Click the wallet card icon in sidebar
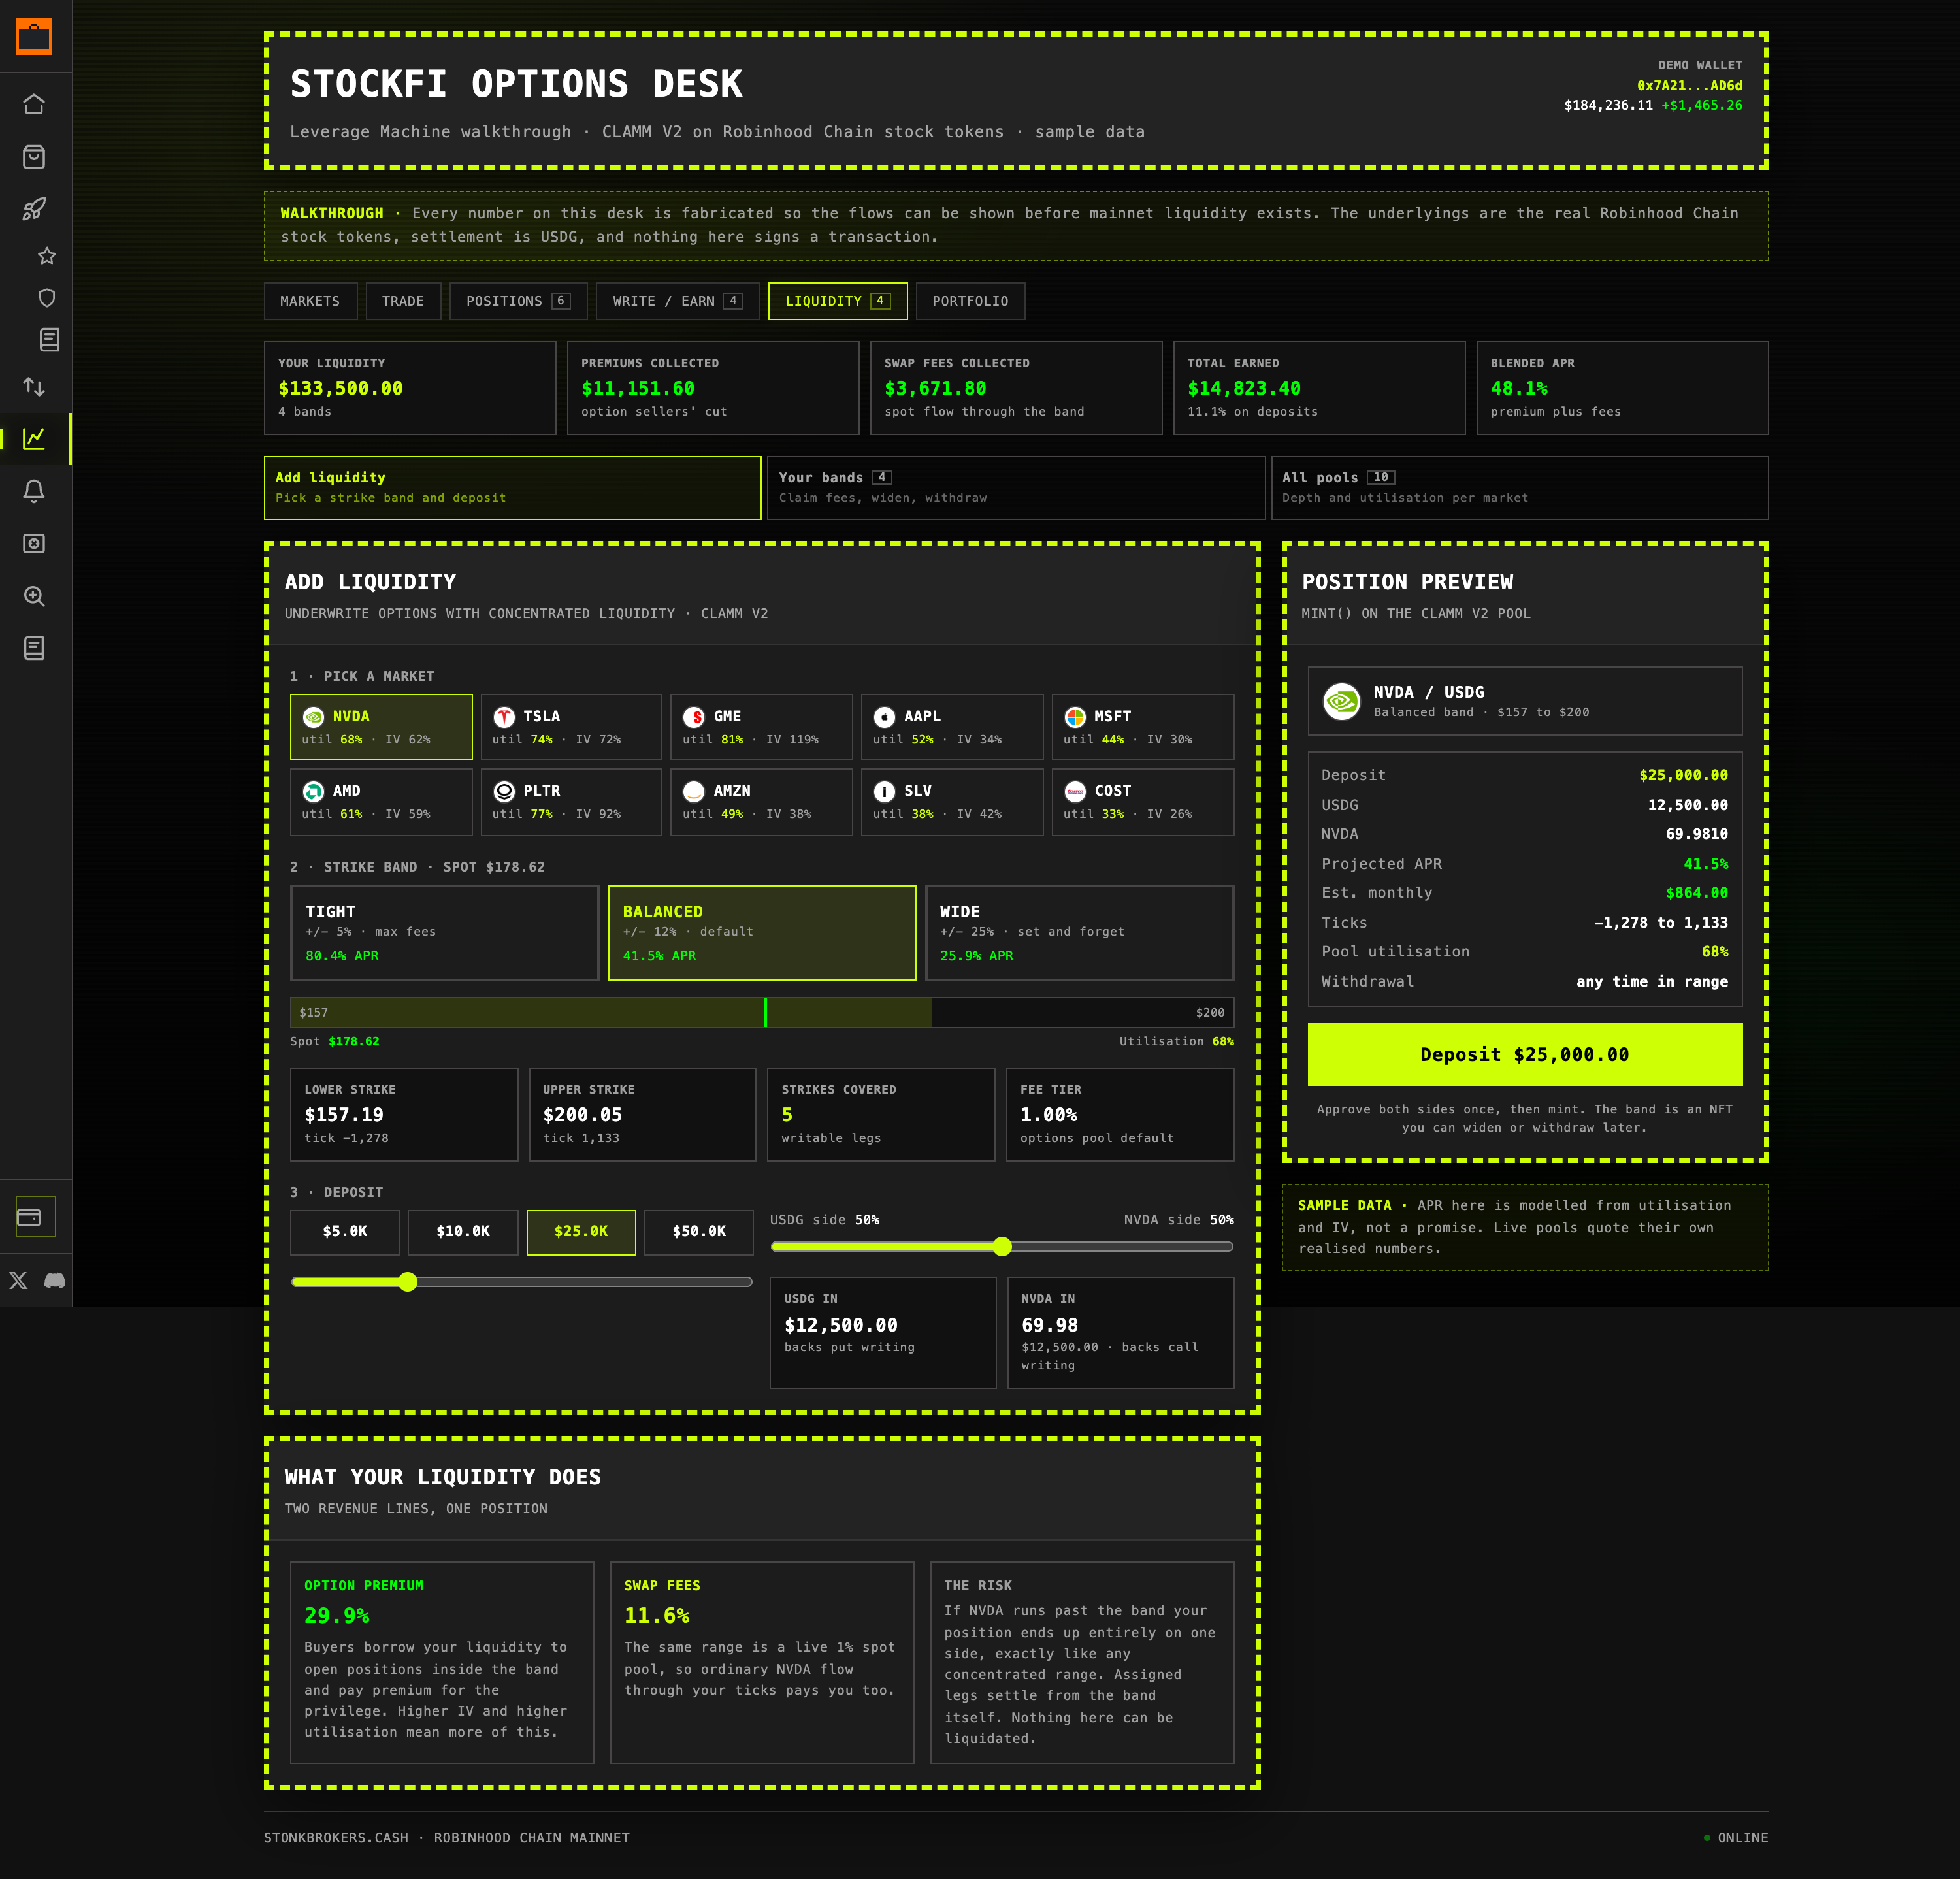The image size is (1960, 1879). tap(29, 1217)
